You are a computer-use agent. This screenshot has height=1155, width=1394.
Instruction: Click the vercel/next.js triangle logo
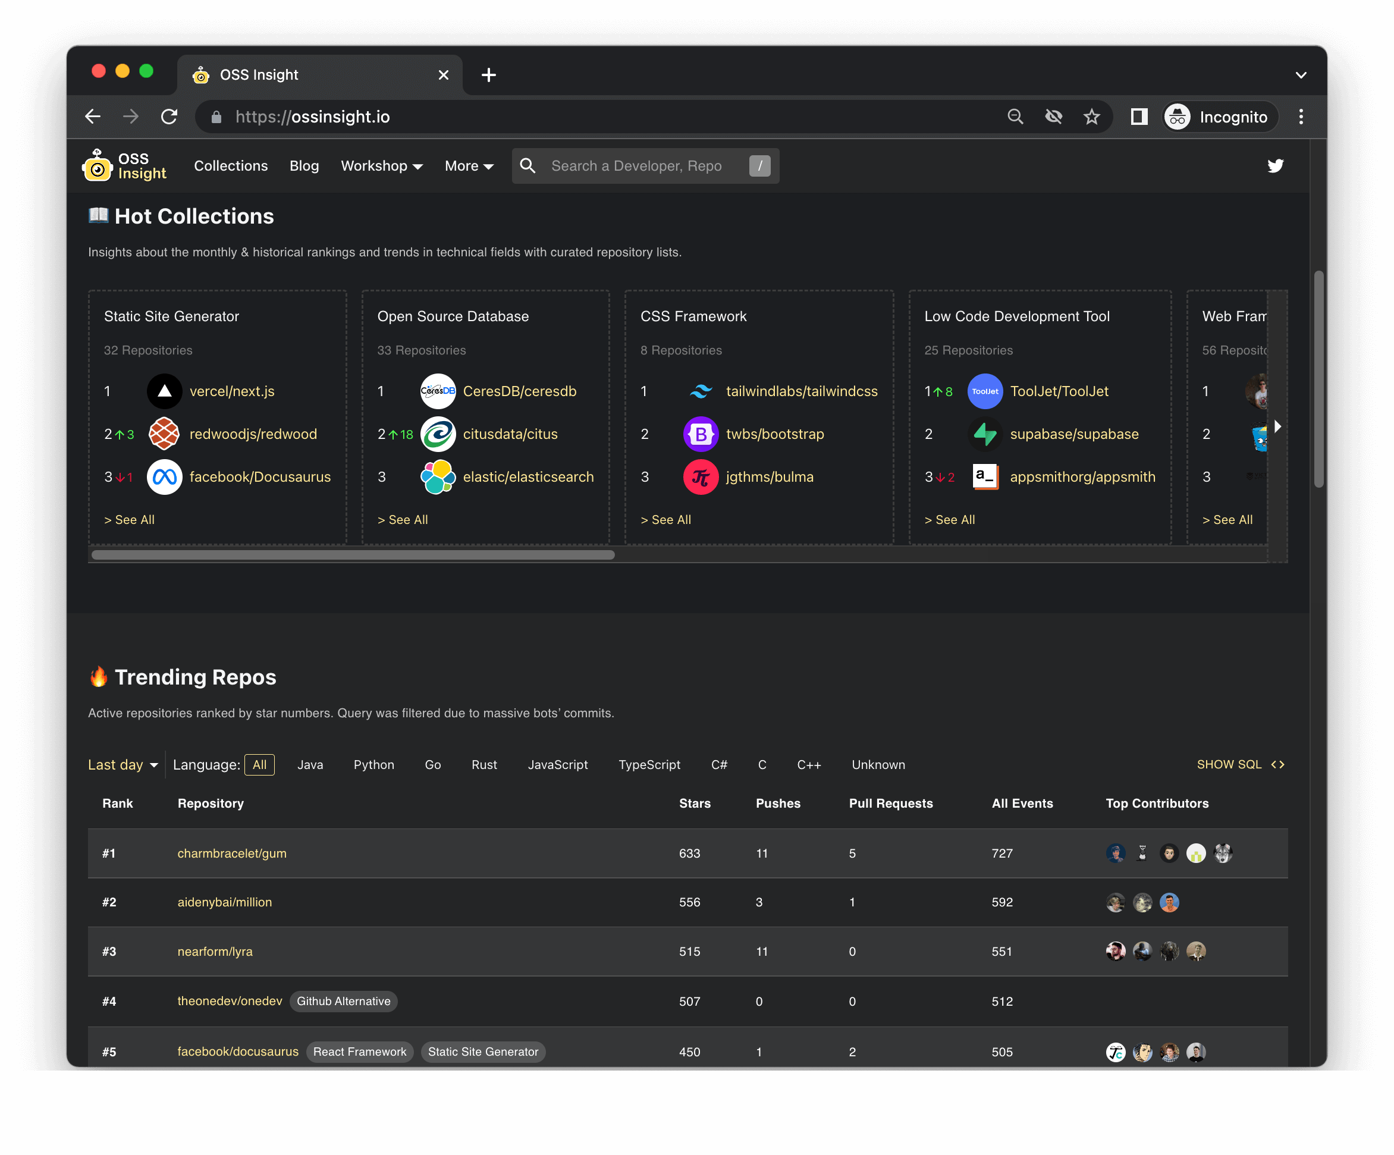pos(165,391)
